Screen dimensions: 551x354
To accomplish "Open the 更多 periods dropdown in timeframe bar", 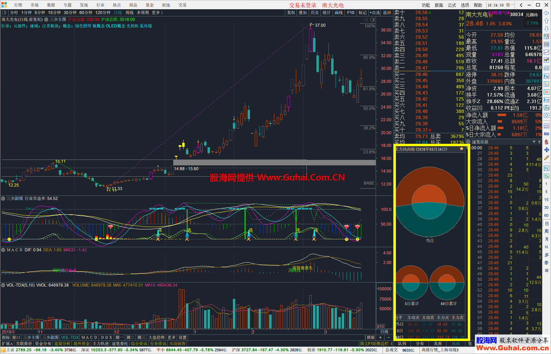I will (158, 13).
